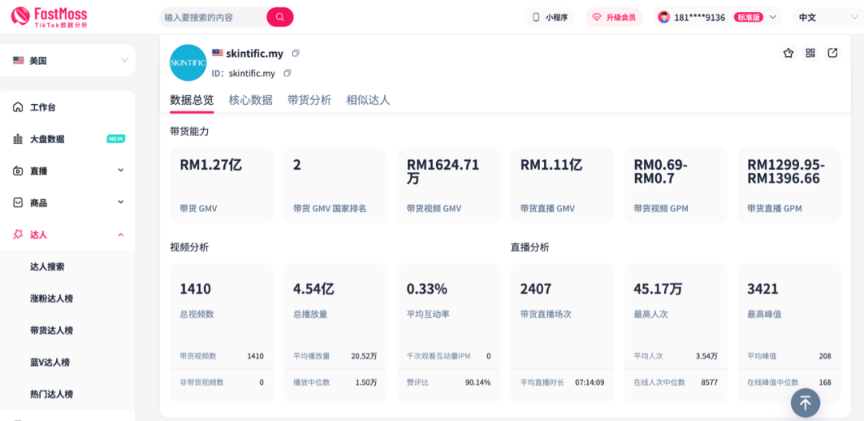Screen dimensions: 864x421
Task: Click the Malaysia flag icon
Action: click(x=217, y=54)
